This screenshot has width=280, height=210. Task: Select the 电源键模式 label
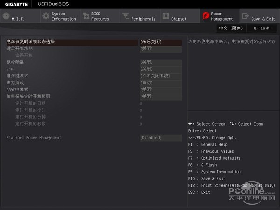pos(17,76)
